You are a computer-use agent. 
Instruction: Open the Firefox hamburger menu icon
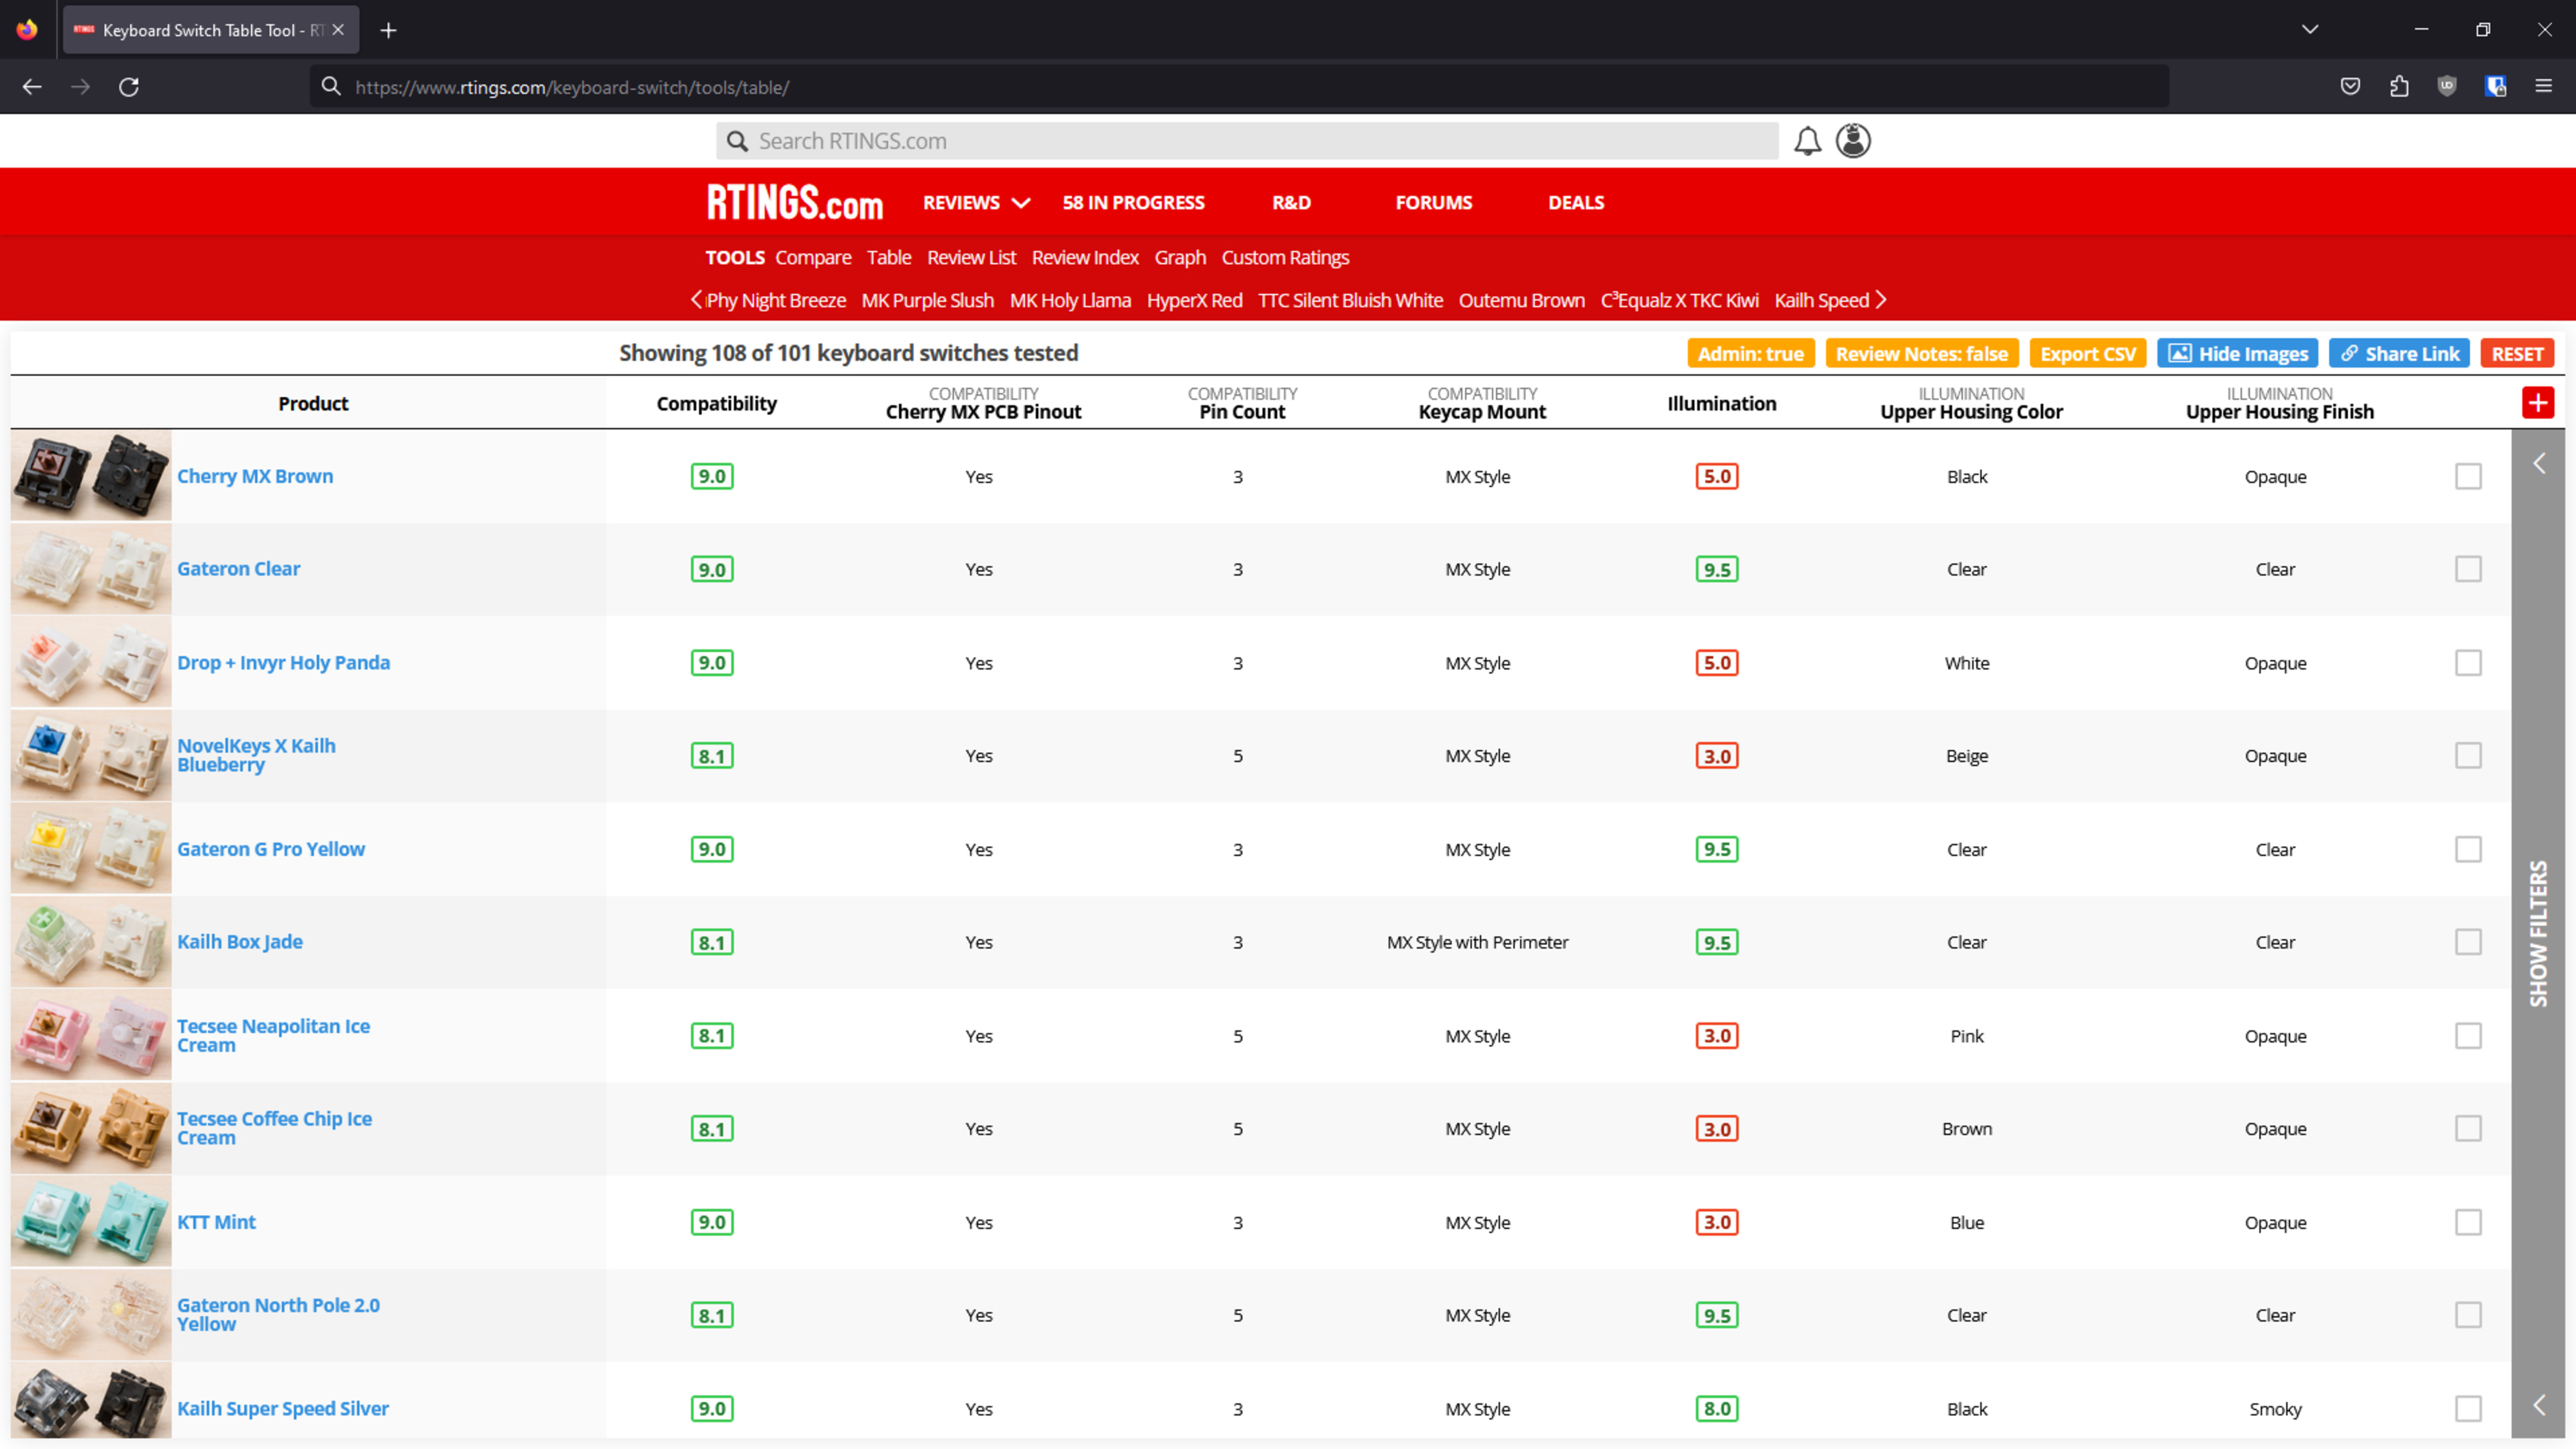[x=2544, y=87]
